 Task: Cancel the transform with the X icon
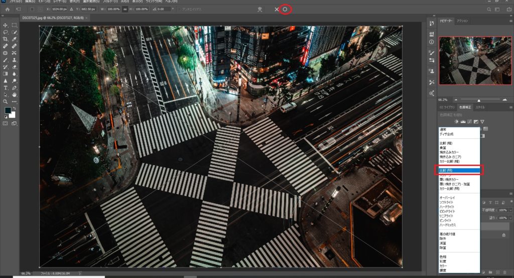277,9
